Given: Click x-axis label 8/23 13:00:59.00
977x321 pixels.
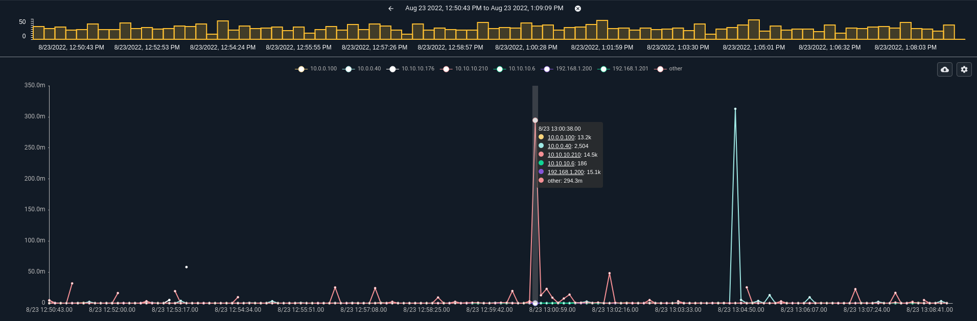Looking at the screenshot, I should point(552,310).
